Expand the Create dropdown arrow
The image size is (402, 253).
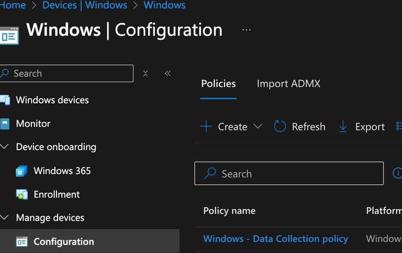tap(258, 126)
